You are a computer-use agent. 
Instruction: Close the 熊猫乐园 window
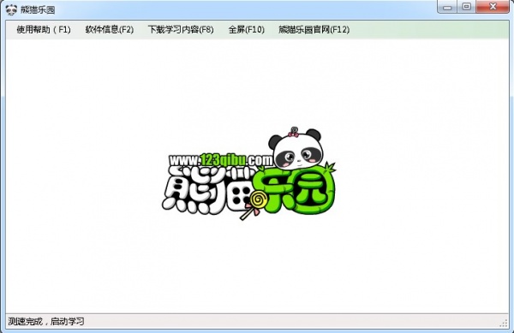pos(493,7)
